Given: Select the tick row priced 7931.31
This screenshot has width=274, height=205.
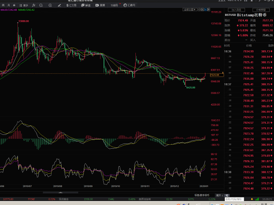Looking at the screenshot, I should (x=249, y=106).
